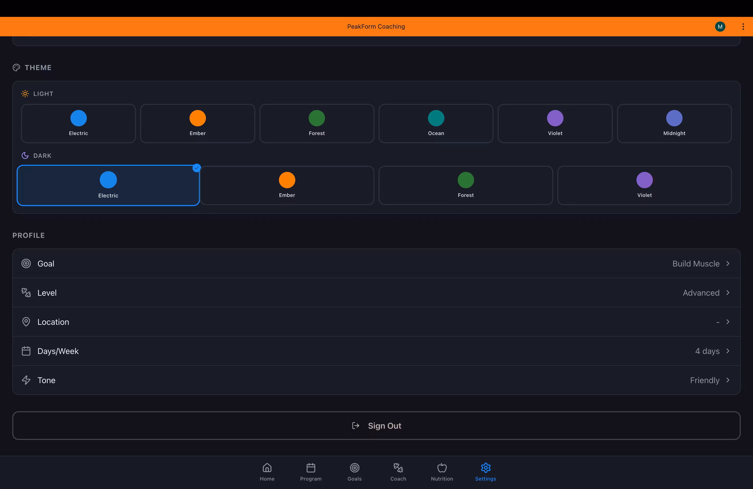The image size is (753, 489).
Task: Click the moon icon next to DARK
Action: 25,155
